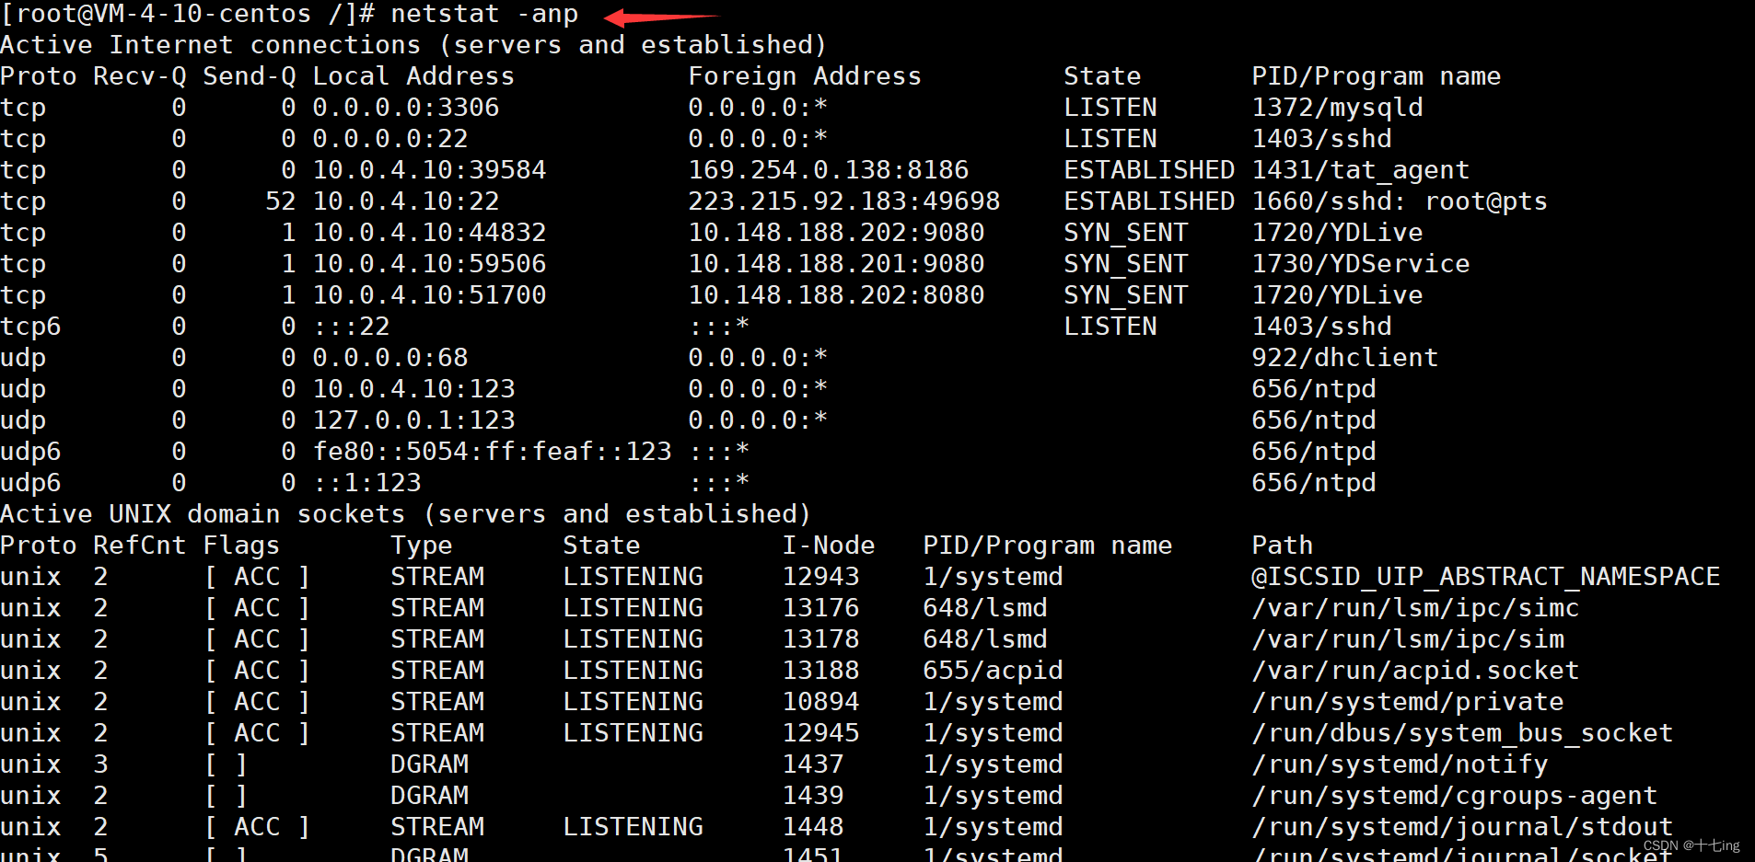The width and height of the screenshot is (1755, 862).
Task: Click local address '::1:123'
Action: (x=367, y=483)
